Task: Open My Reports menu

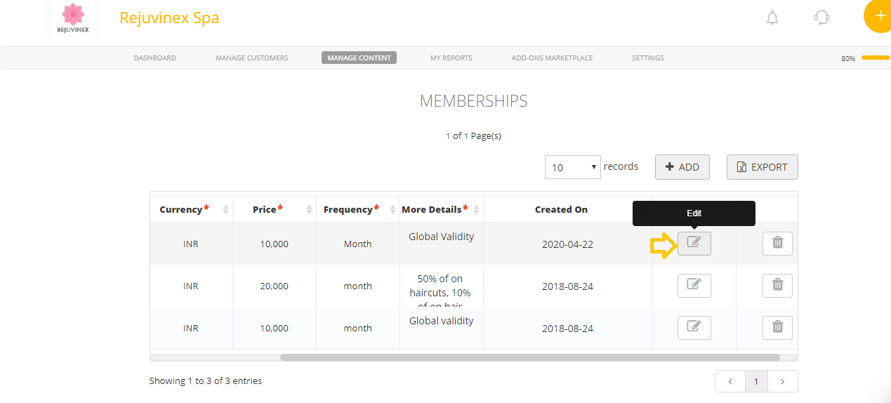Action: (451, 58)
